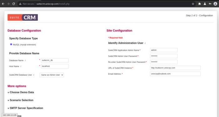Show info for Database Name field
This screenshot has width=219, height=117.
tap(25, 60)
